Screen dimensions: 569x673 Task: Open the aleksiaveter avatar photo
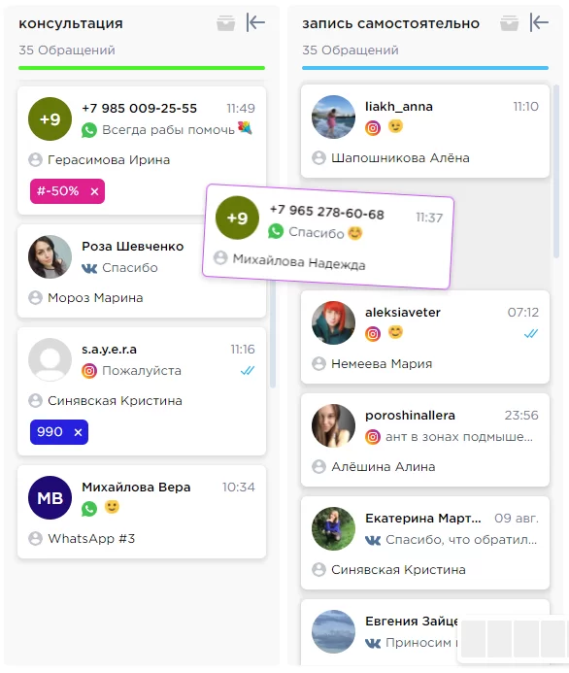tap(333, 322)
